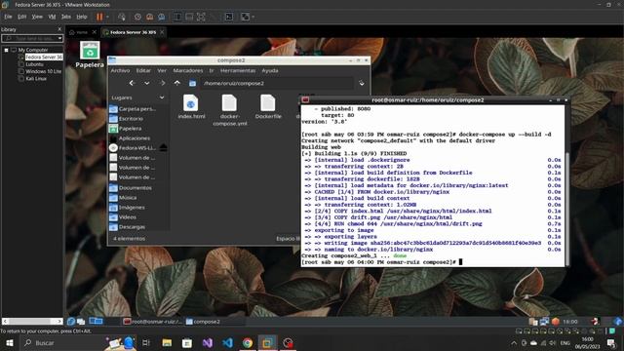Open the VMware VM menu
Screen dimensions: 624x351
coord(52,17)
